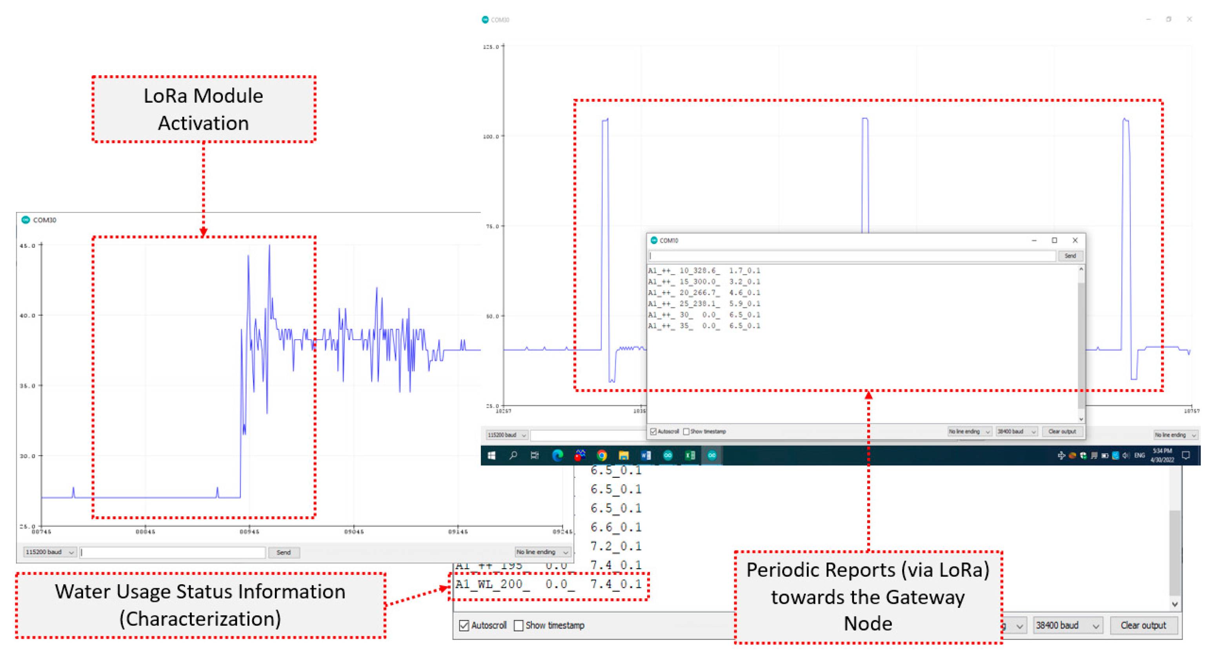This screenshot has height=656, width=1221.
Task: Select the first Arduino icon on the taskbar
Action: pos(668,456)
